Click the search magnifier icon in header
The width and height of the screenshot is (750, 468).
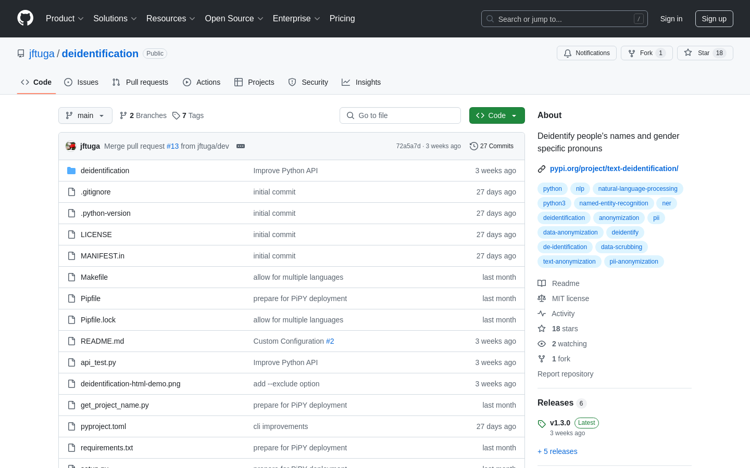click(x=490, y=19)
